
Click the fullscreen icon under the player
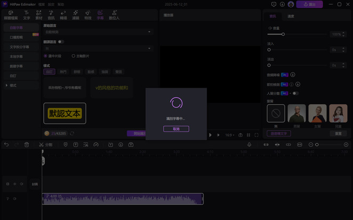pos(256,135)
